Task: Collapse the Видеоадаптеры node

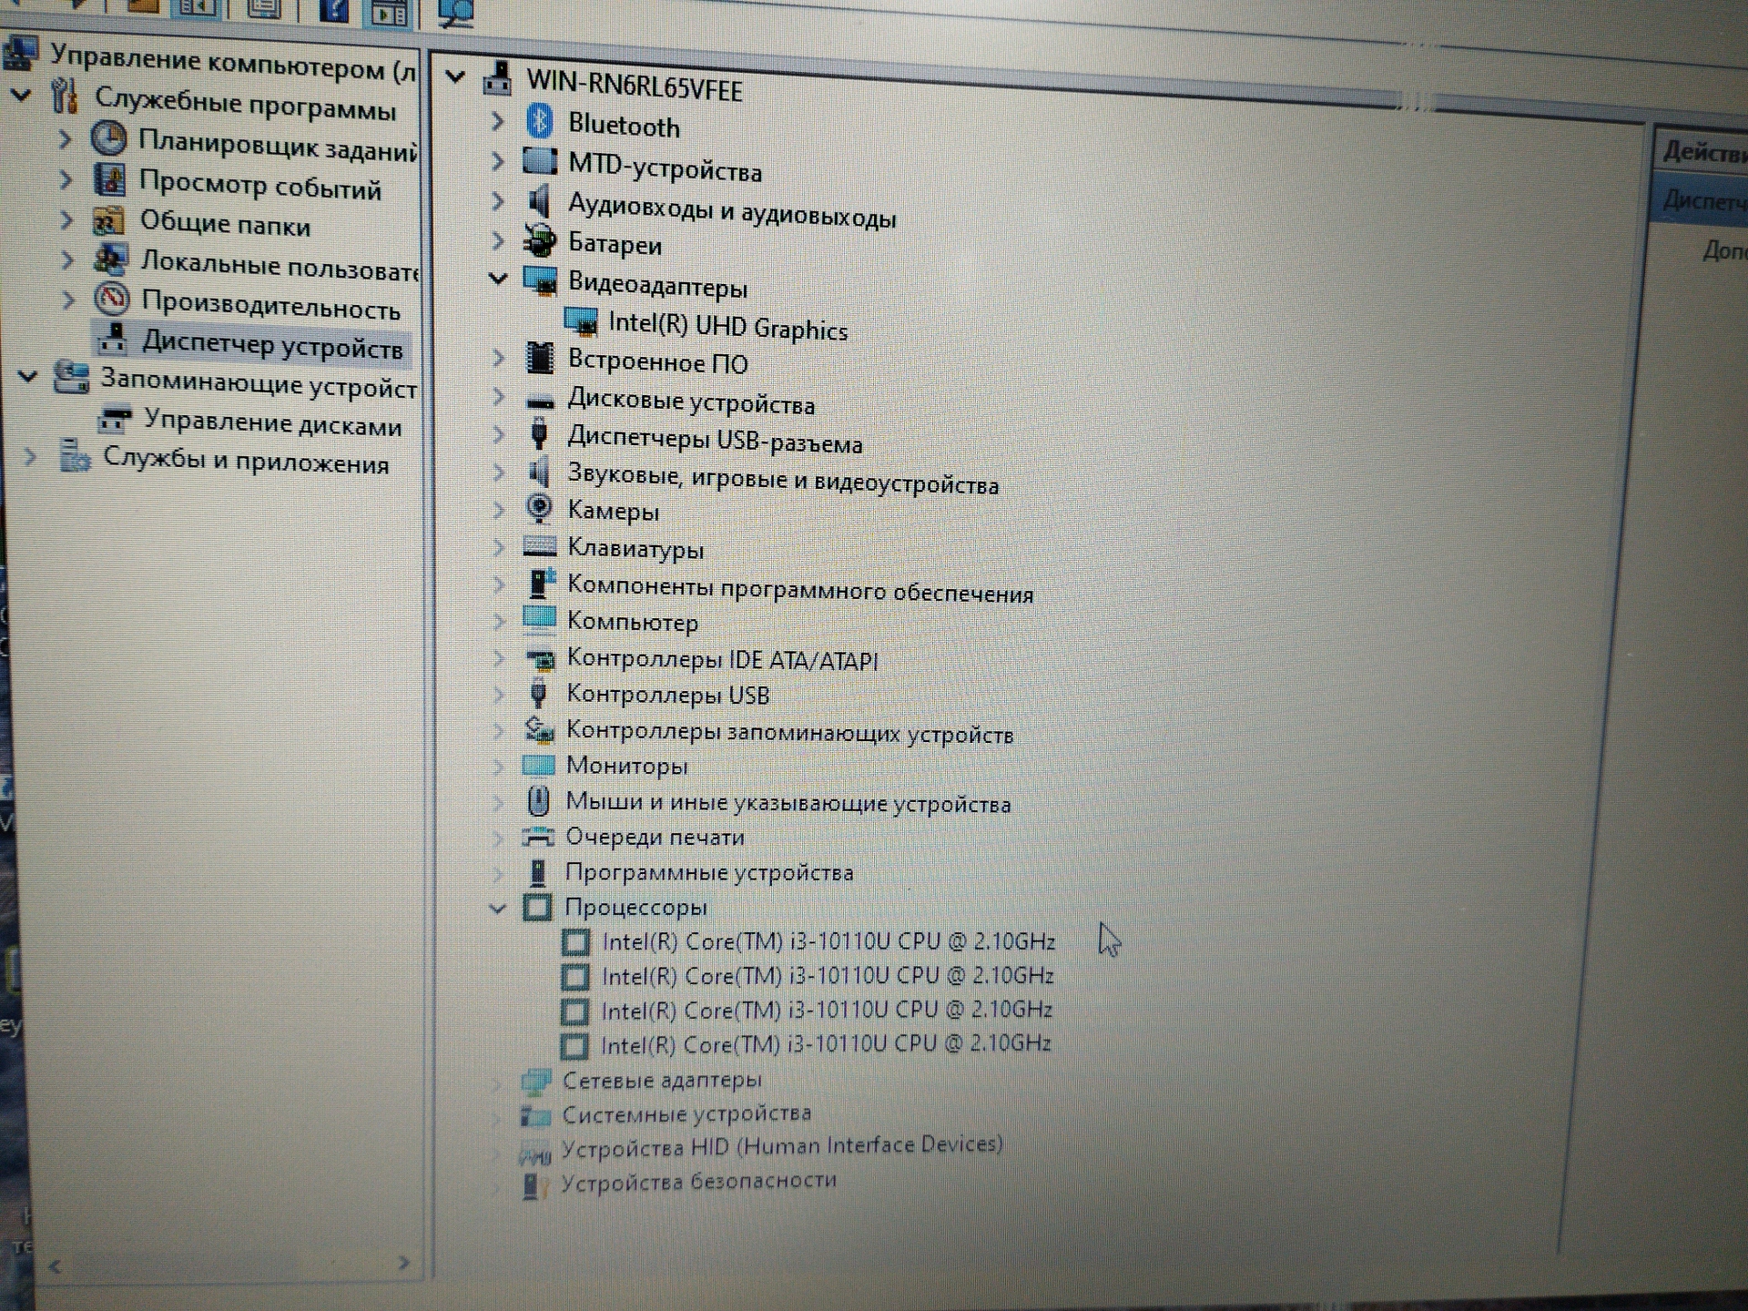Action: [497, 279]
